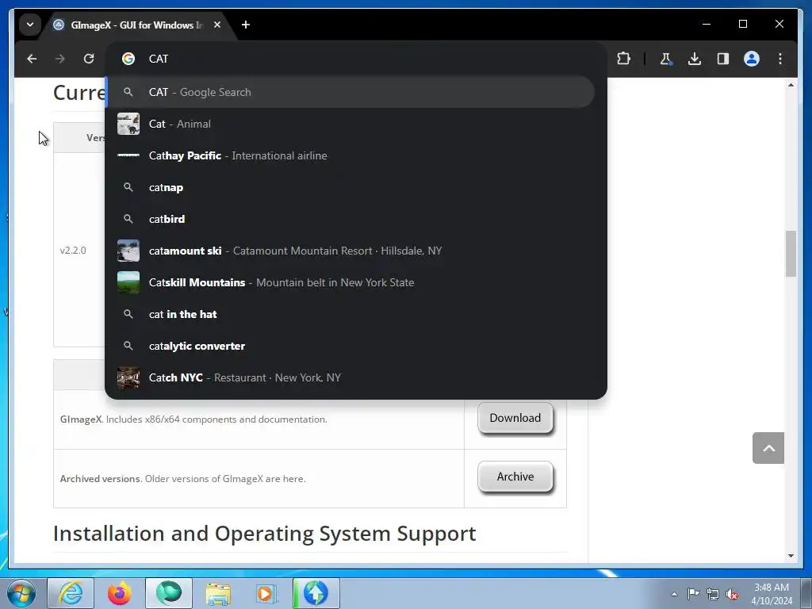This screenshot has width=812, height=609.
Task: Go back using the browser back arrow
Action: [32, 59]
